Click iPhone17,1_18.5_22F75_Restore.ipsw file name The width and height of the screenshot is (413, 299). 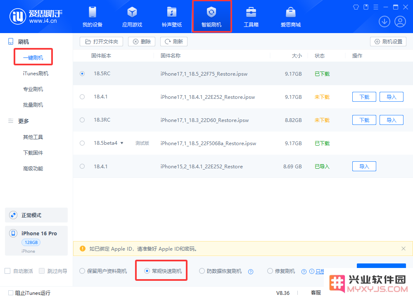[204, 74]
